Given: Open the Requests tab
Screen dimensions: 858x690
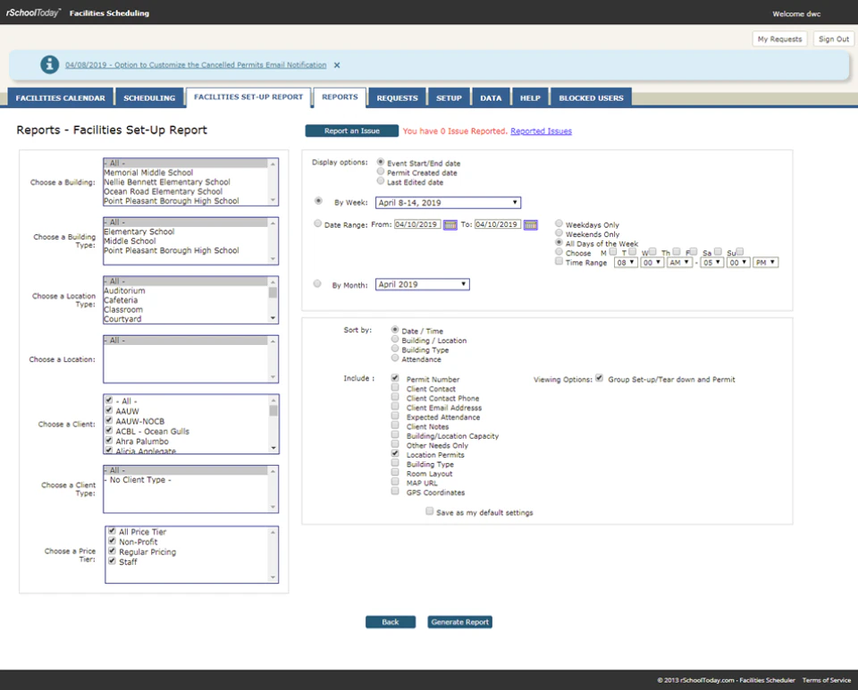Looking at the screenshot, I should [x=397, y=98].
